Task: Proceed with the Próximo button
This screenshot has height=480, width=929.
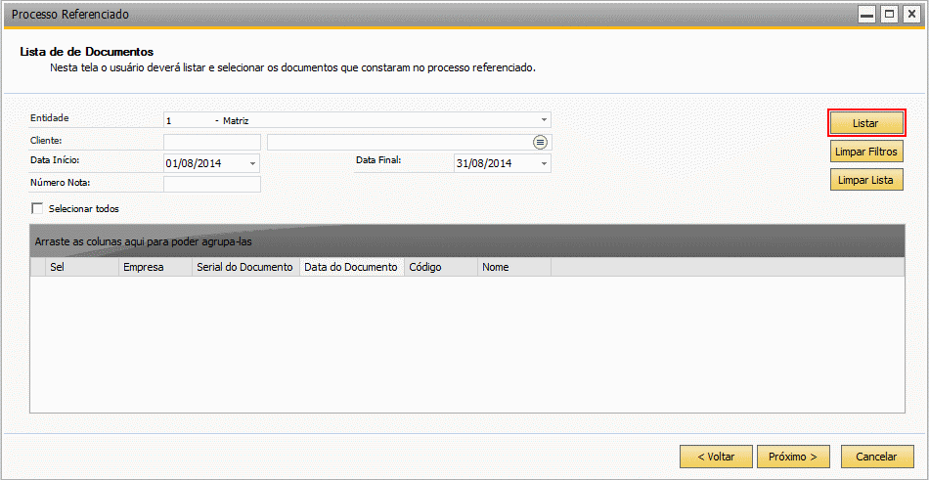Action: tap(793, 457)
